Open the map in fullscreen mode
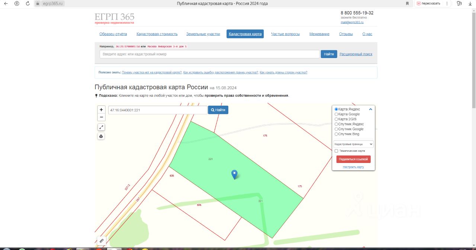The height and width of the screenshot is (250, 476). (101, 127)
